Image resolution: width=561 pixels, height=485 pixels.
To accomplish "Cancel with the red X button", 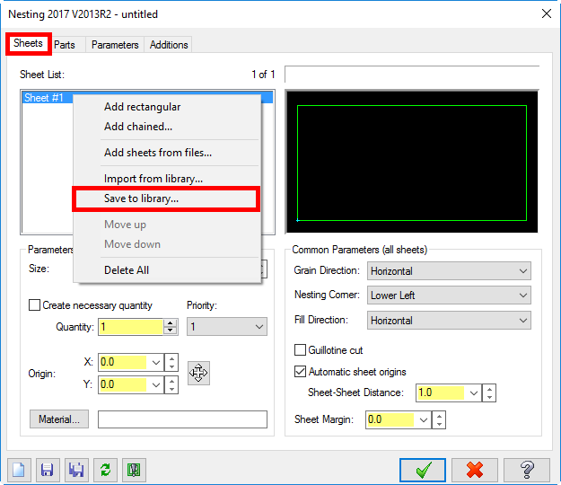I will tap(475, 470).
